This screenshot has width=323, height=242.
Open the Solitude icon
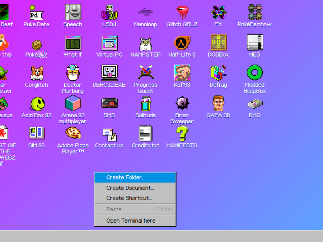tap(146, 104)
